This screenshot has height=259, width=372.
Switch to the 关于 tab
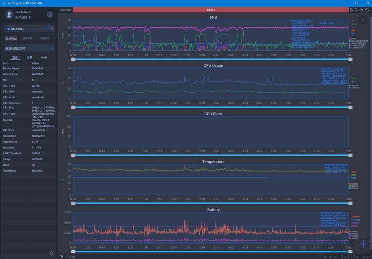point(44,57)
